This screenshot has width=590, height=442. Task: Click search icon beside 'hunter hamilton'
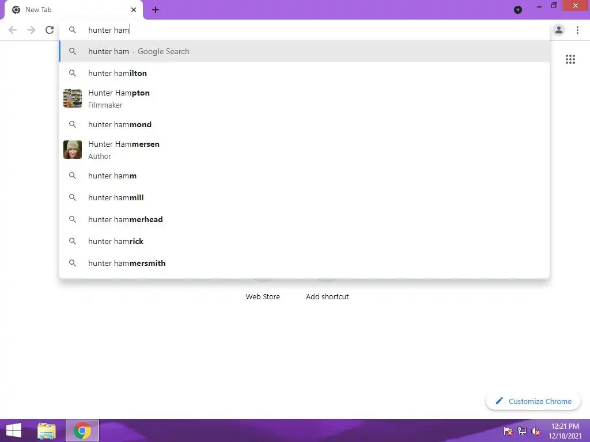pos(73,73)
